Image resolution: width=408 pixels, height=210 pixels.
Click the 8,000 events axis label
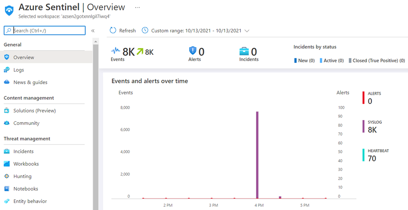125,107
